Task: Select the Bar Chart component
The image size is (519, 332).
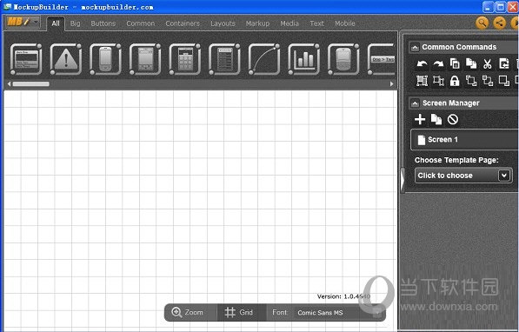Action: coord(304,59)
